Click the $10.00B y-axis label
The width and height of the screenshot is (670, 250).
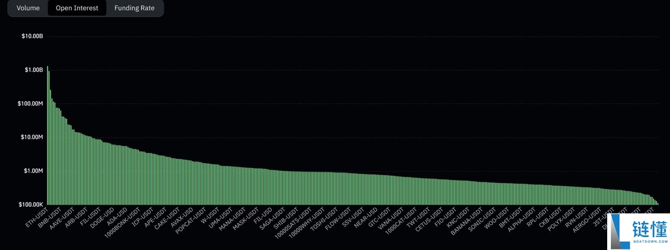pyautogui.click(x=32, y=36)
